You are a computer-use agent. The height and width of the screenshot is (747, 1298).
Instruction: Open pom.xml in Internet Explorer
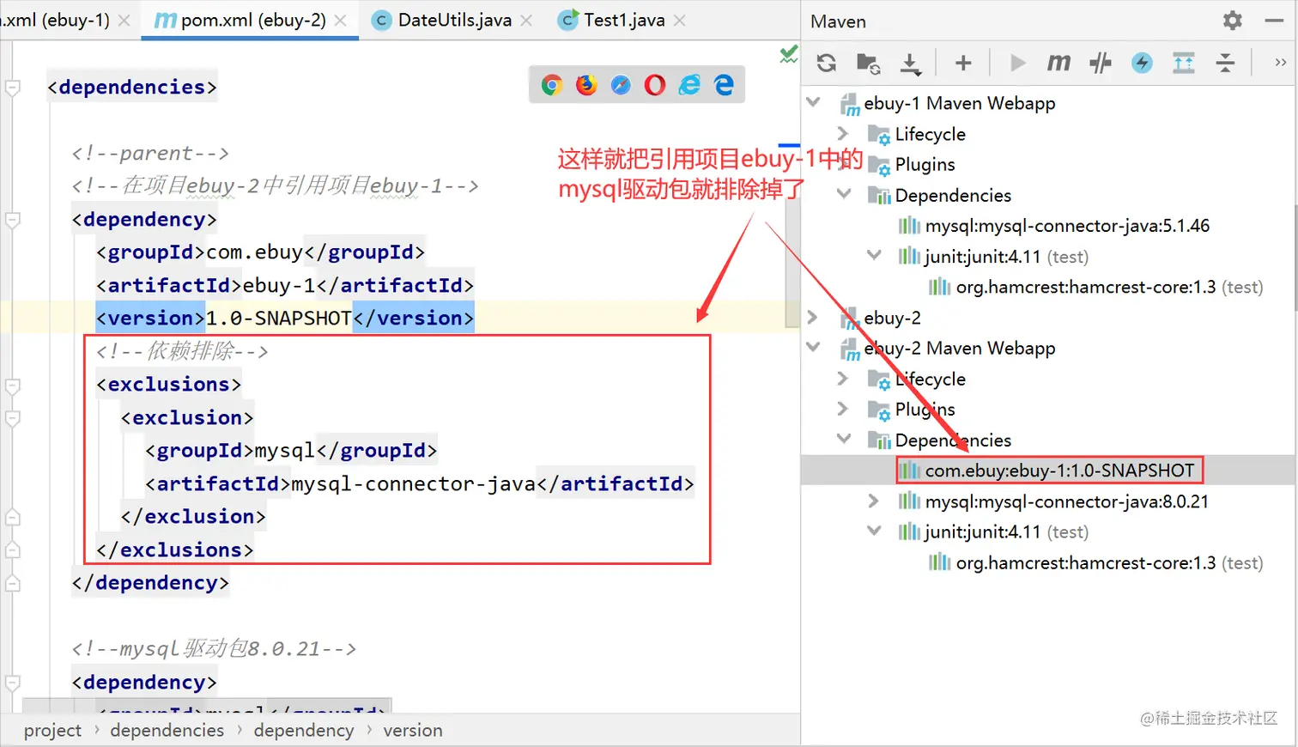689,85
